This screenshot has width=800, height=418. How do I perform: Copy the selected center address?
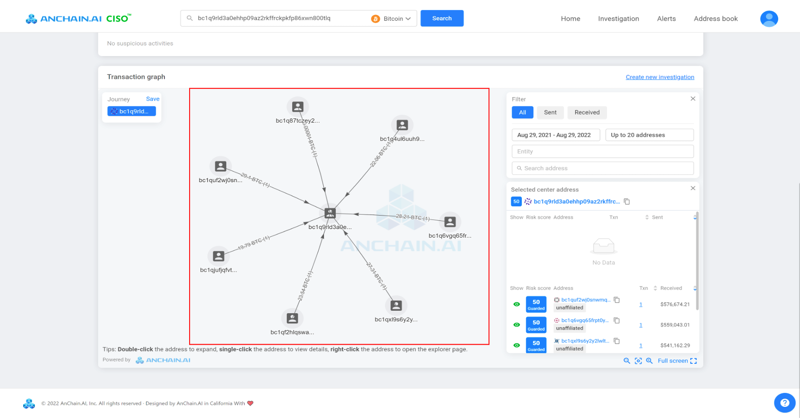click(x=627, y=202)
